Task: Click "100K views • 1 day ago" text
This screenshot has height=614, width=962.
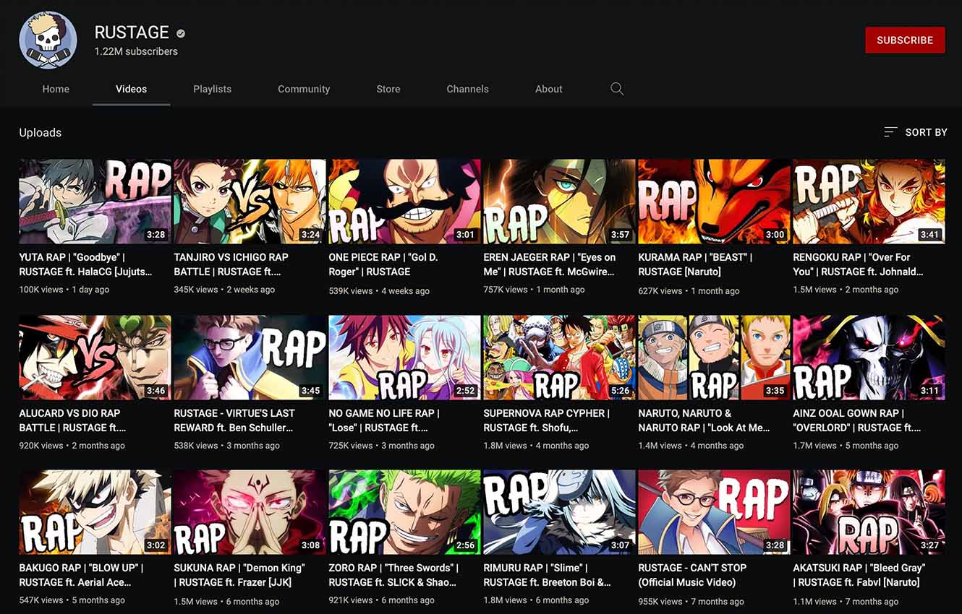Action: 64,290
